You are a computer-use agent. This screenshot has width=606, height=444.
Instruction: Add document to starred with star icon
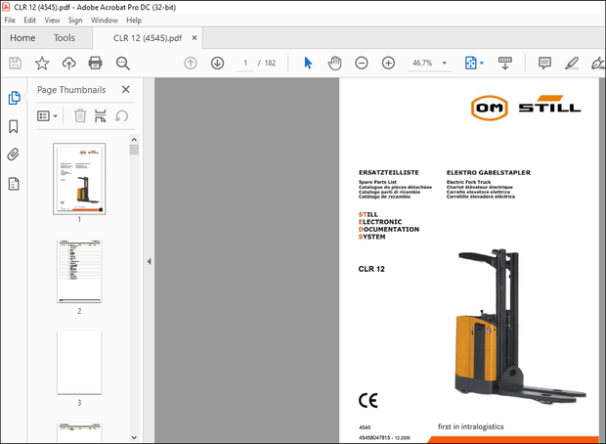click(x=42, y=63)
